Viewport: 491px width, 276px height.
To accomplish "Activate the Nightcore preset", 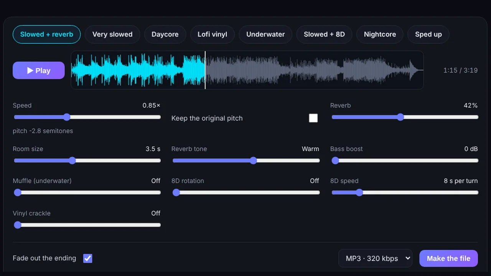I will click(380, 34).
